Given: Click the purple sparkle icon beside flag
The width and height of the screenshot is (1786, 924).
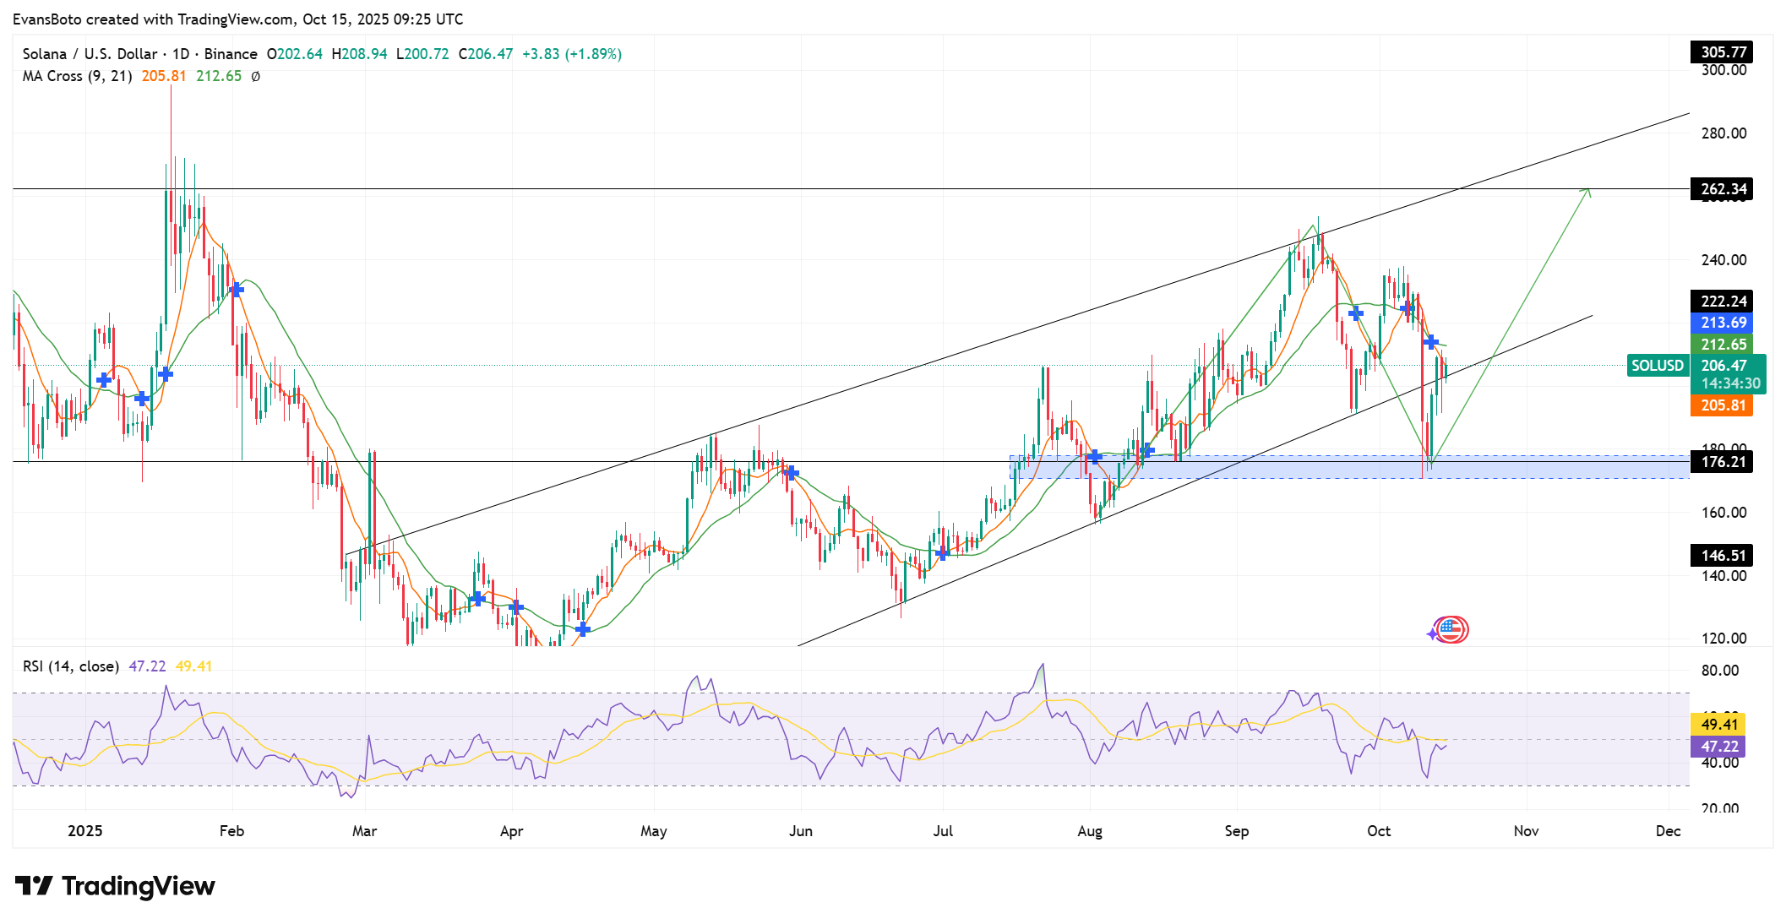Looking at the screenshot, I should pos(1433,633).
